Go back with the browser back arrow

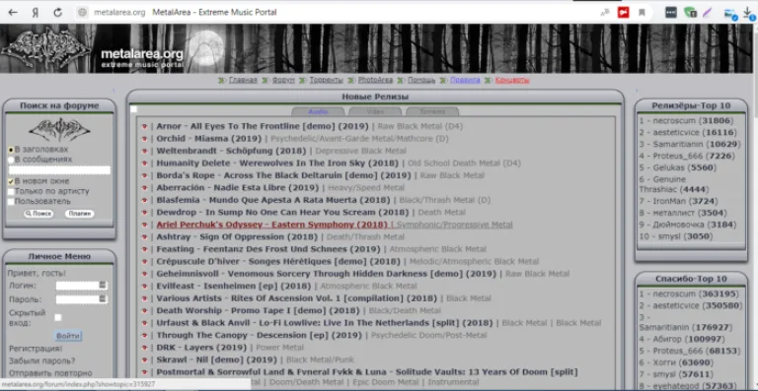13,13
